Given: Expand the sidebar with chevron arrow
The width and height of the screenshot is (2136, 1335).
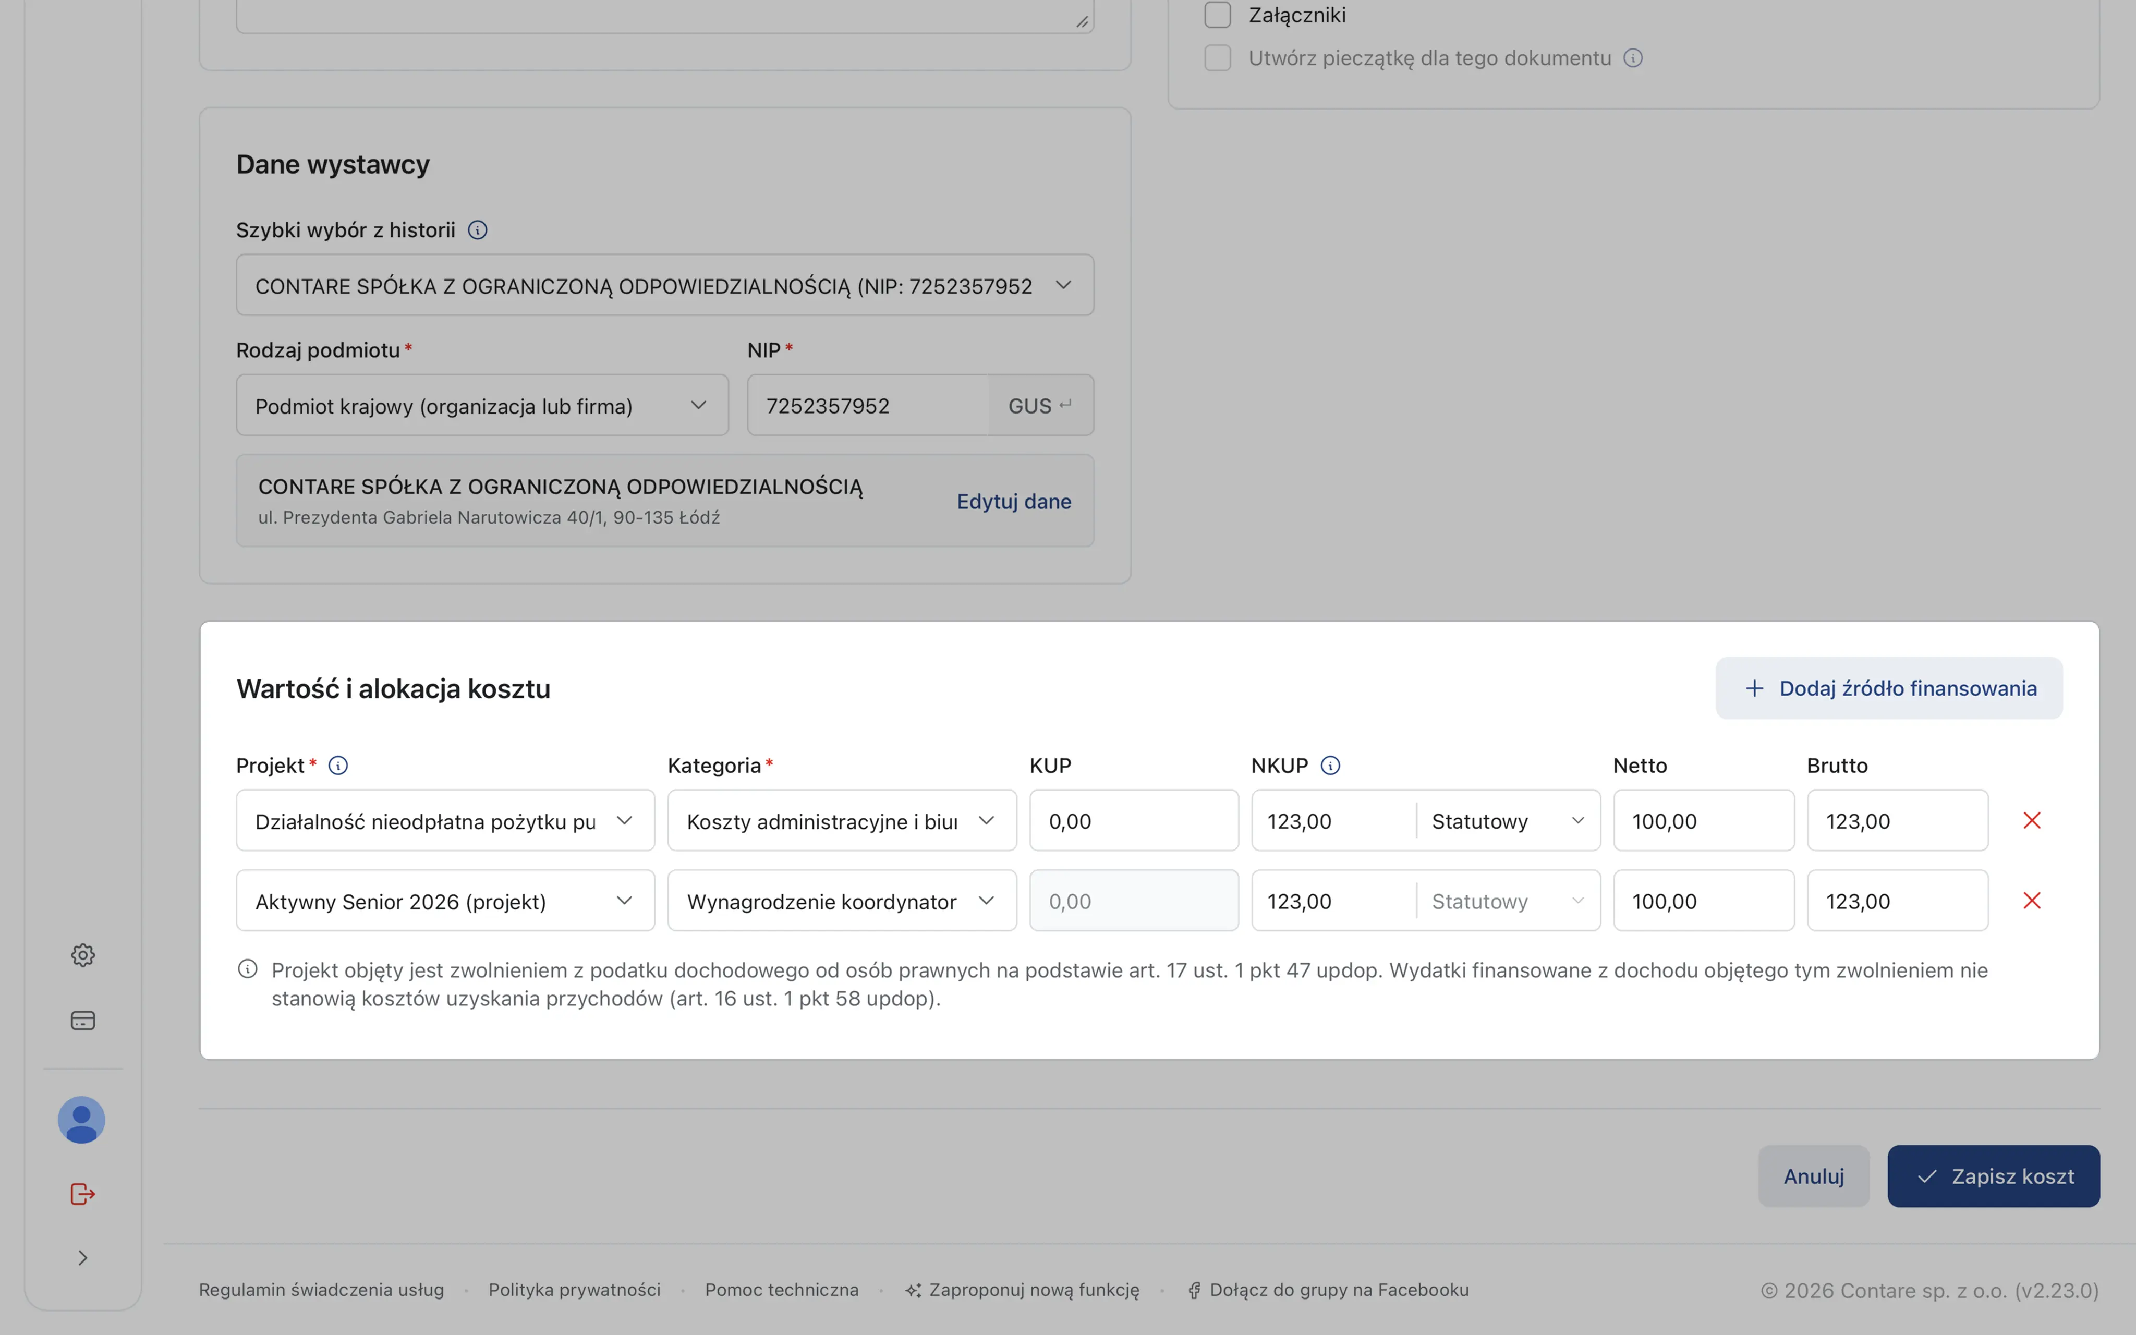Looking at the screenshot, I should click(82, 1257).
